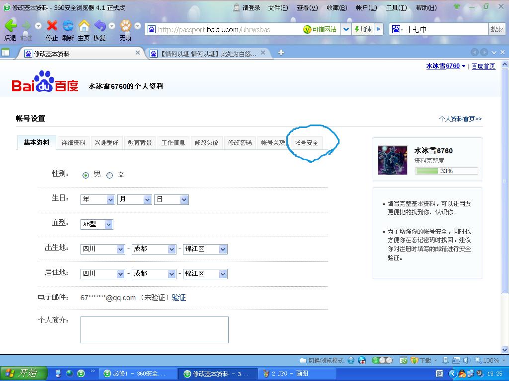509x381 pixels.
Task: Click the 下载 download manager icon
Action: pyautogui.click(x=421, y=360)
